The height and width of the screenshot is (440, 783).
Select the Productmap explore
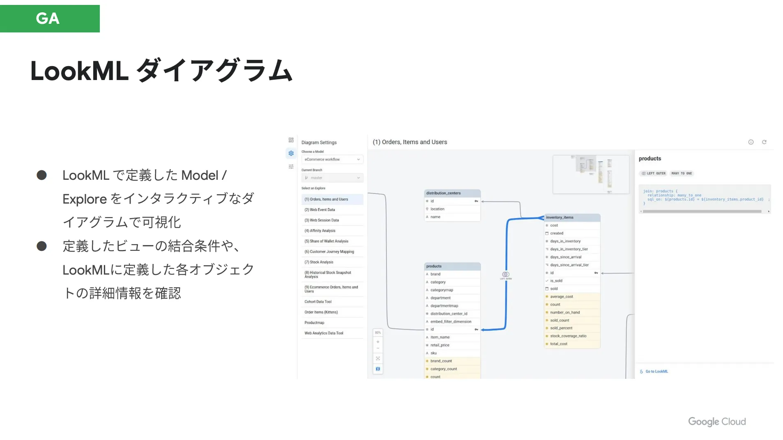[x=332, y=323]
